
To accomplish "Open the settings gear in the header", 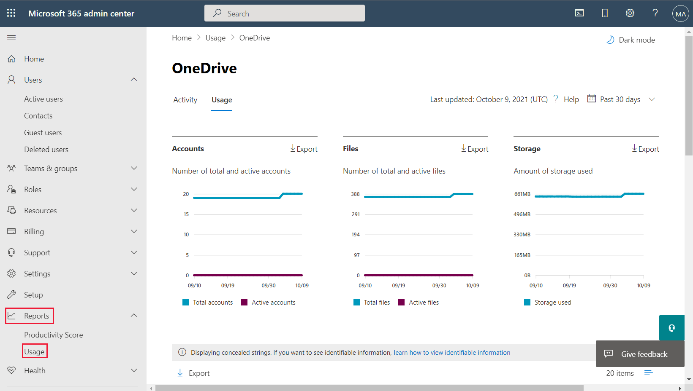I will 630,13.
